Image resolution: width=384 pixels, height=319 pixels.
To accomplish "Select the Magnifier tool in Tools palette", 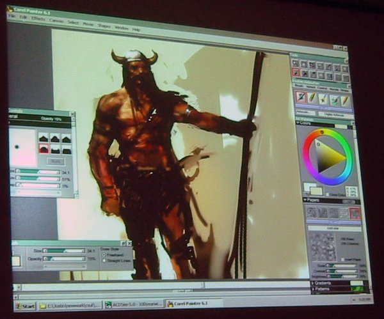I will pyautogui.click(x=296, y=64).
